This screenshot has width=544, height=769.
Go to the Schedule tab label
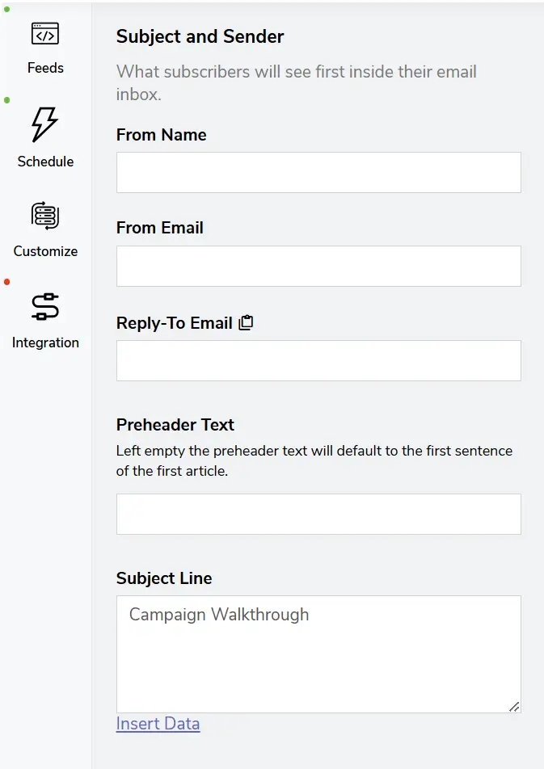tap(45, 162)
